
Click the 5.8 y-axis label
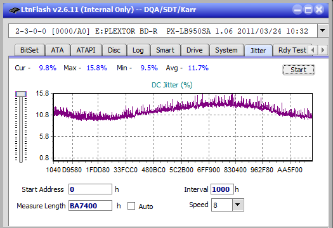tap(44, 136)
